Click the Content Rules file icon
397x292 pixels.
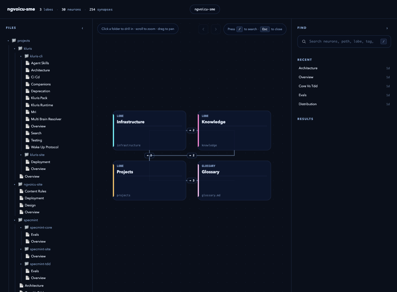21,191
